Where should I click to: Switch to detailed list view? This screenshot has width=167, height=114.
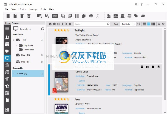pyautogui.click(x=149, y=24)
